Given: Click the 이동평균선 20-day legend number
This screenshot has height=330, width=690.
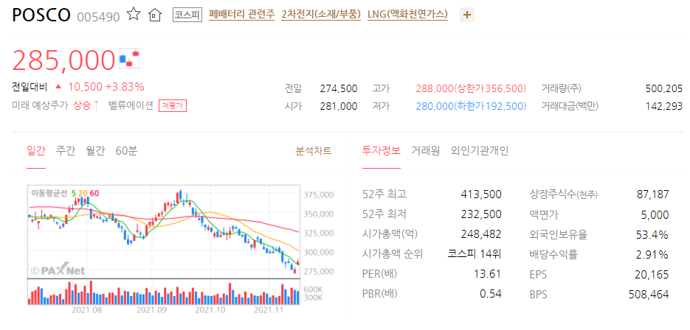Looking at the screenshot, I should click(83, 192).
